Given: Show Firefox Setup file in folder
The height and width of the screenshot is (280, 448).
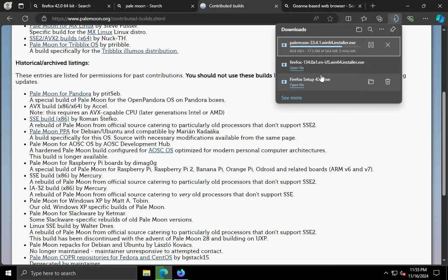Looking at the screenshot, I should point(371,82).
